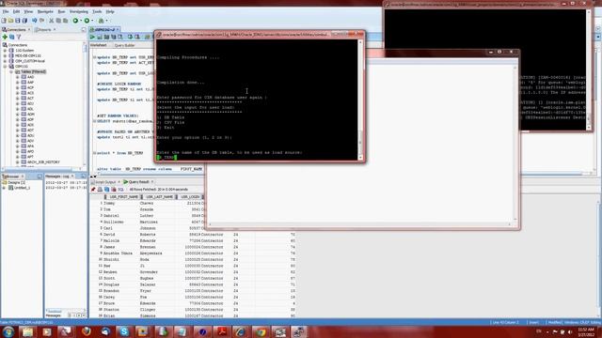
Task: Open Google Chrome from the taskbar
Action: 261,331
